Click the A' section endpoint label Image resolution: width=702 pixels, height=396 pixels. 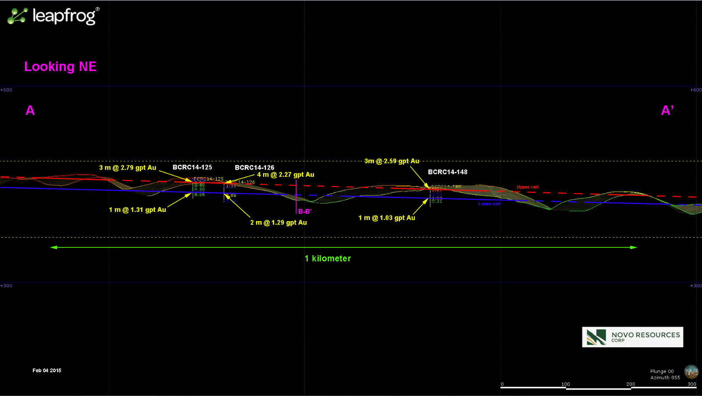pyautogui.click(x=667, y=111)
